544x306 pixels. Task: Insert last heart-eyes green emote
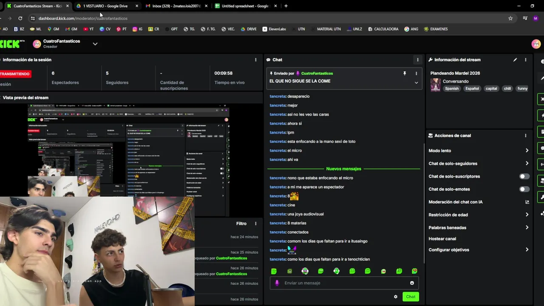click(415, 271)
